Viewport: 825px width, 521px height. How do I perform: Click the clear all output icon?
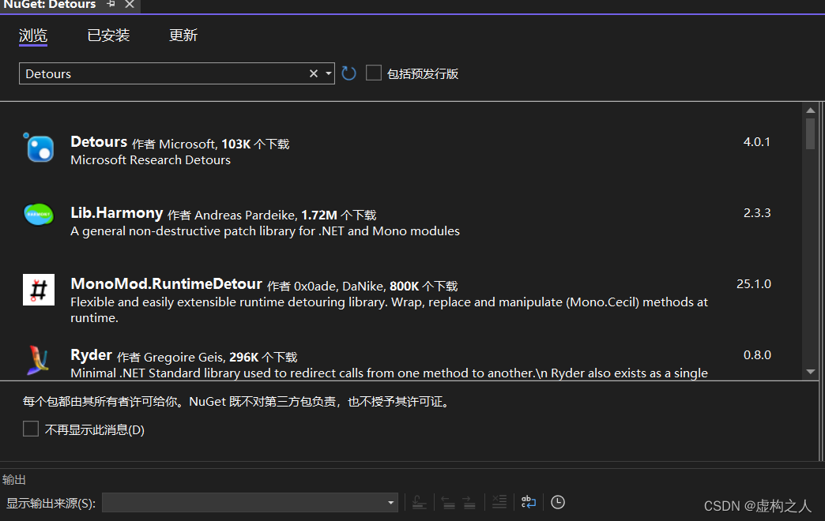[499, 502]
